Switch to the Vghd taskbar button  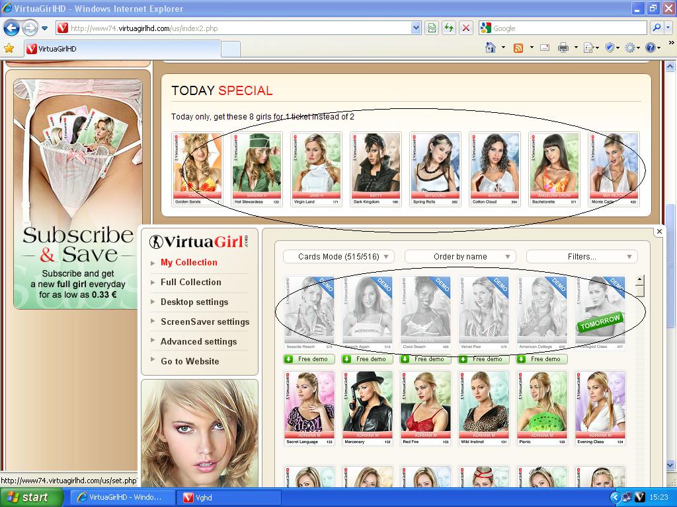click(x=229, y=497)
